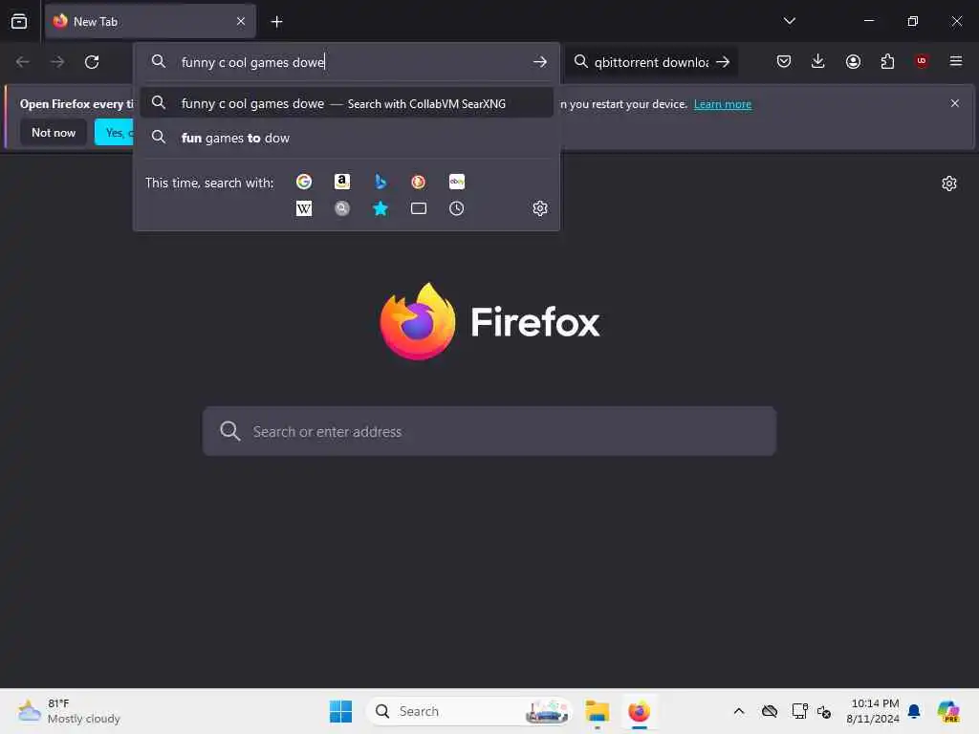This screenshot has width=979, height=734.
Task: Reload the current page
Action: click(x=92, y=62)
